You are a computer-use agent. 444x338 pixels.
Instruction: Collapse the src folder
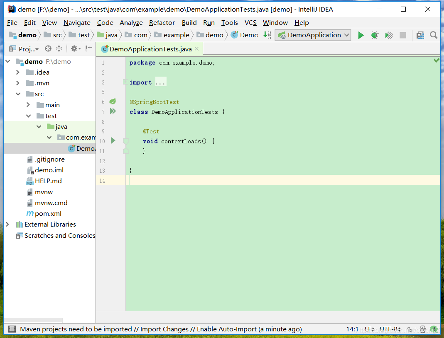coord(18,94)
